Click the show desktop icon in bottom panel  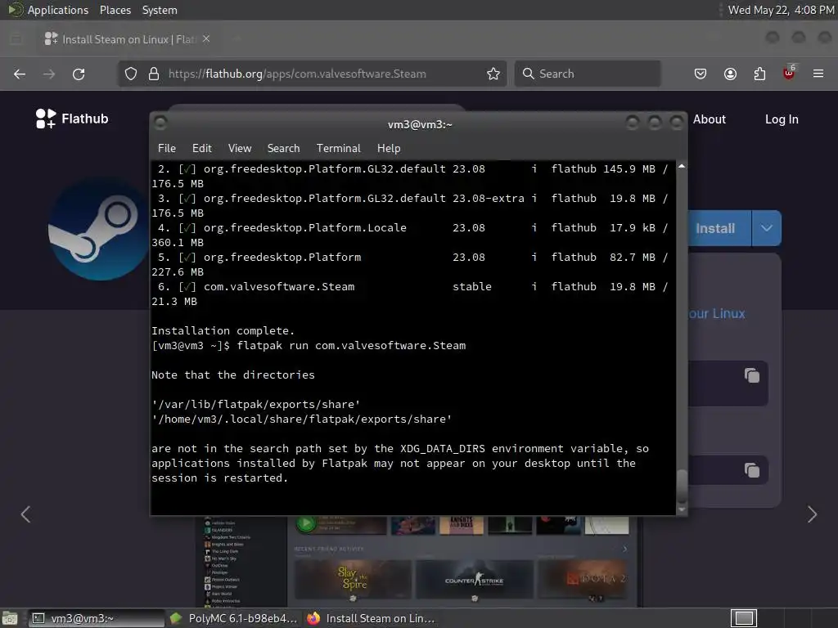pos(10,618)
